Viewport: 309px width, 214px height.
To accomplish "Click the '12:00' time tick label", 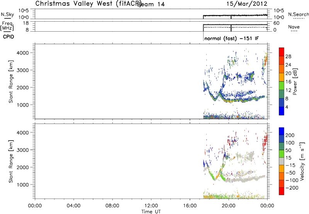I will (x=151, y=206).
